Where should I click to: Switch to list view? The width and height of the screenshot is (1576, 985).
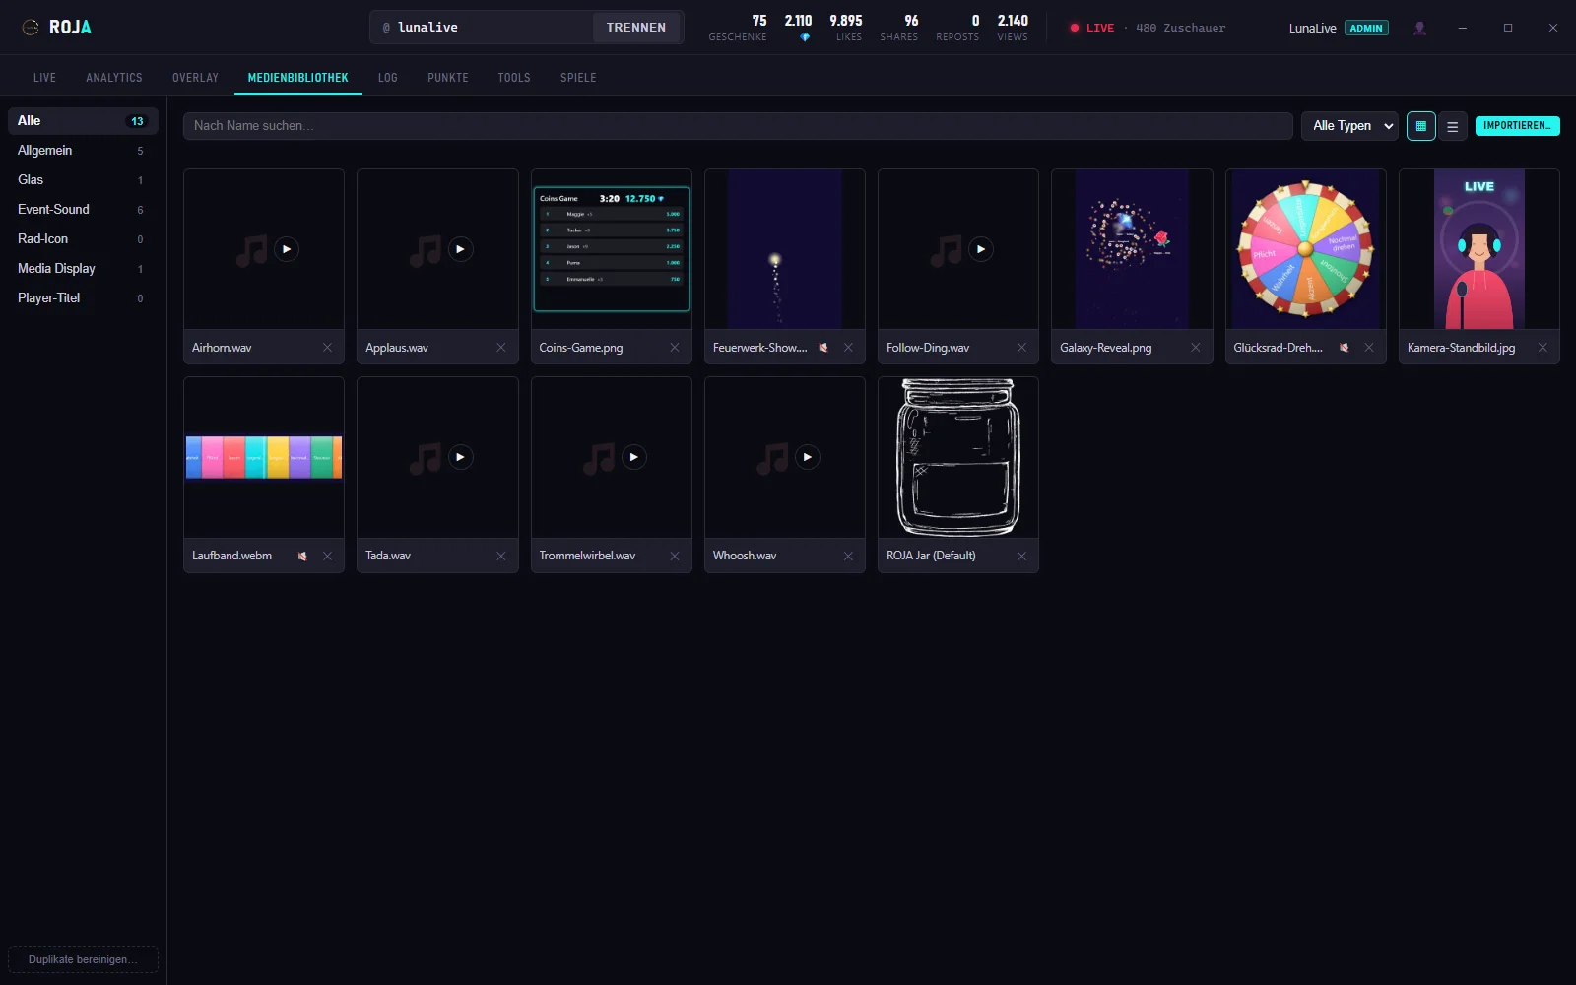point(1452,126)
